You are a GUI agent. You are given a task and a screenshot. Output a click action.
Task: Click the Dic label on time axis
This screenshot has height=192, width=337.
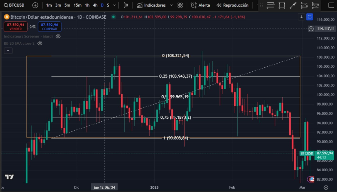point(76,187)
